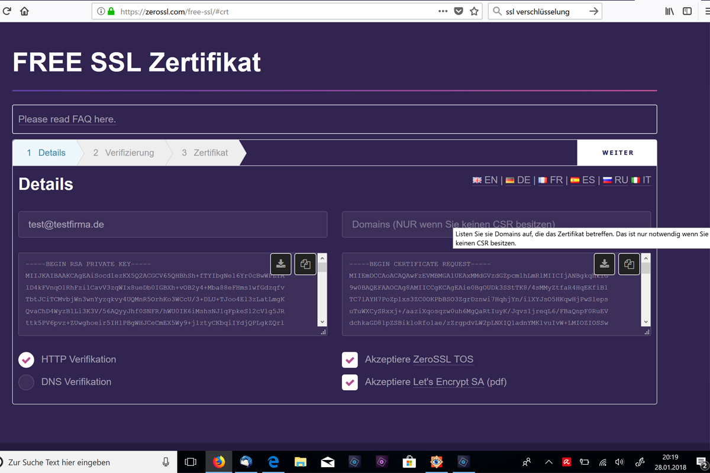This screenshot has width=710, height=473.
Task: Select DNS Verifikation option
Action: [27, 383]
